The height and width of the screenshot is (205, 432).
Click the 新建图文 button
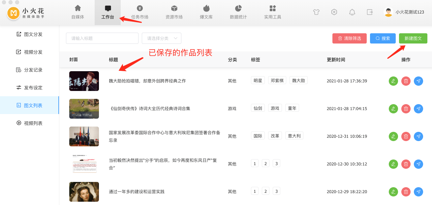coord(413,38)
